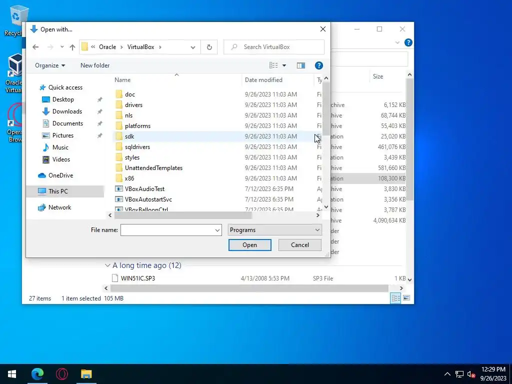The height and width of the screenshot is (384, 512).
Task: Select the platforms folder icon
Action: [119, 125]
